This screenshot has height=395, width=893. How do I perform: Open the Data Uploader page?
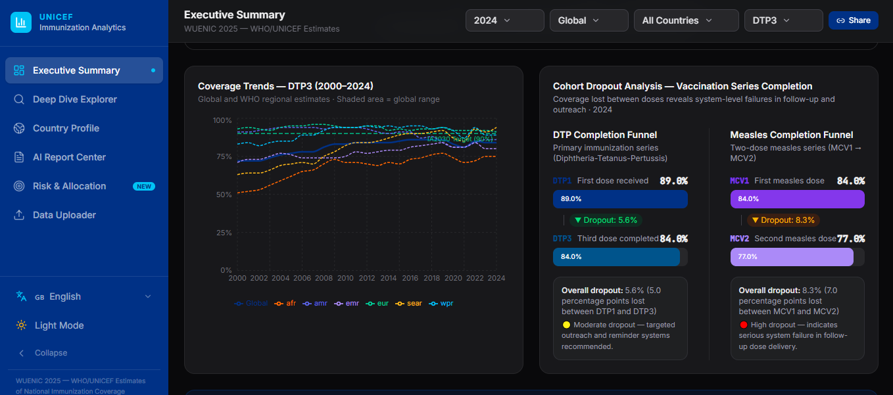click(x=84, y=215)
